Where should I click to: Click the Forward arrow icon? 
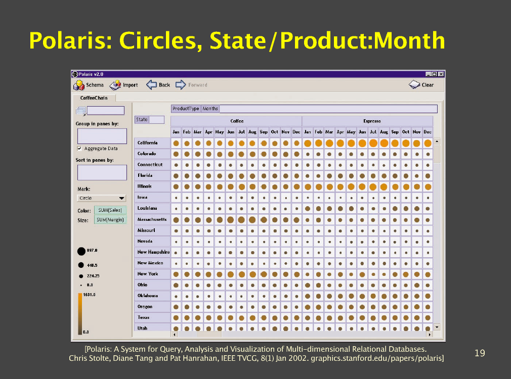181,85
